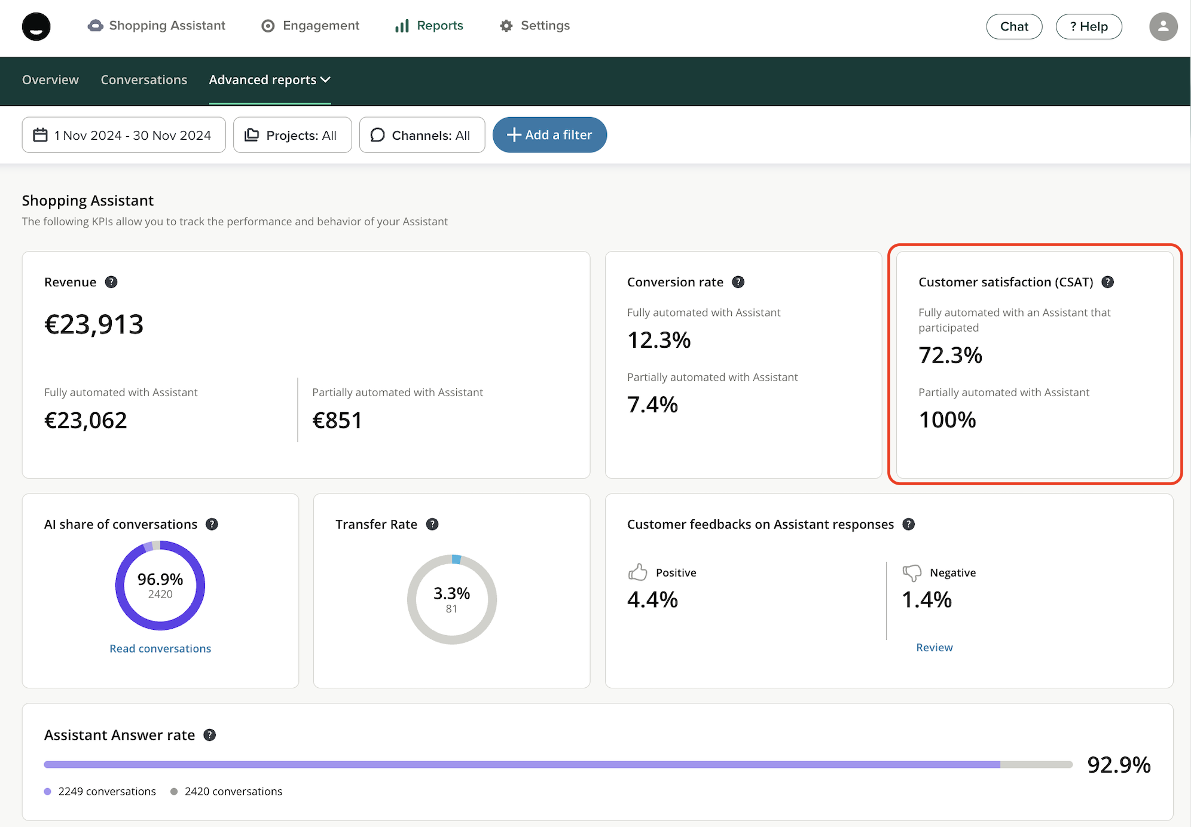Viewport: 1191px width, 827px height.
Task: Switch to the Conversations tab
Action: click(143, 80)
